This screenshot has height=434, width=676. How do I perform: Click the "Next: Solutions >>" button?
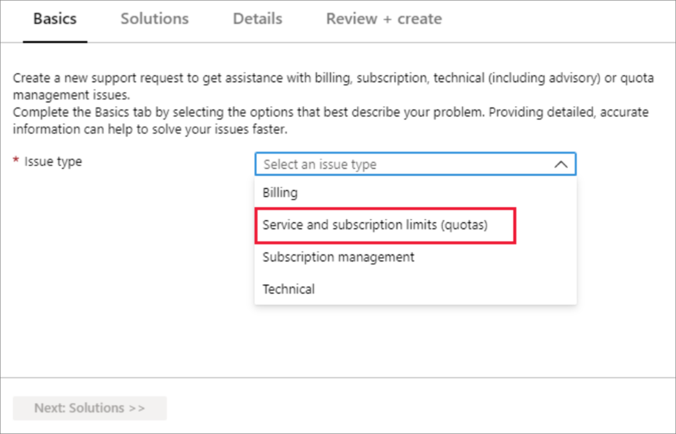89,408
